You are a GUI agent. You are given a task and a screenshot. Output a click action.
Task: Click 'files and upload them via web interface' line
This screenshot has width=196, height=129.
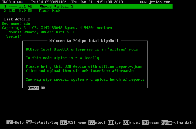point(80,71)
